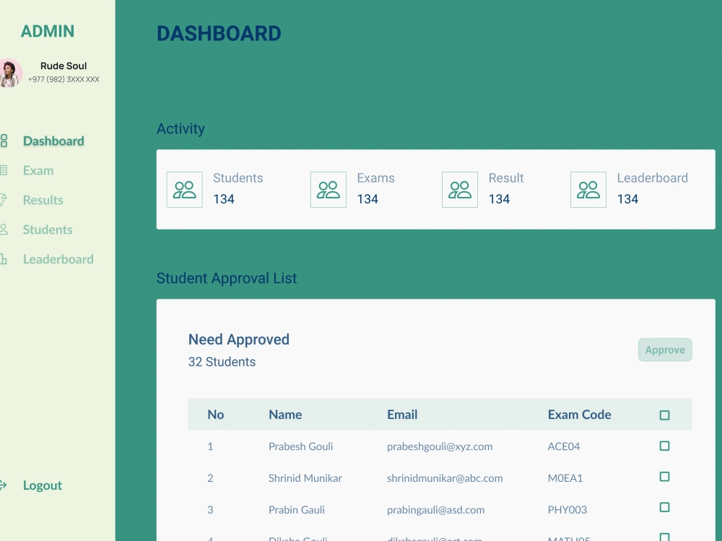Click the email prabeshgouli@xyz.com
The height and width of the screenshot is (541, 722).
(x=440, y=447)
